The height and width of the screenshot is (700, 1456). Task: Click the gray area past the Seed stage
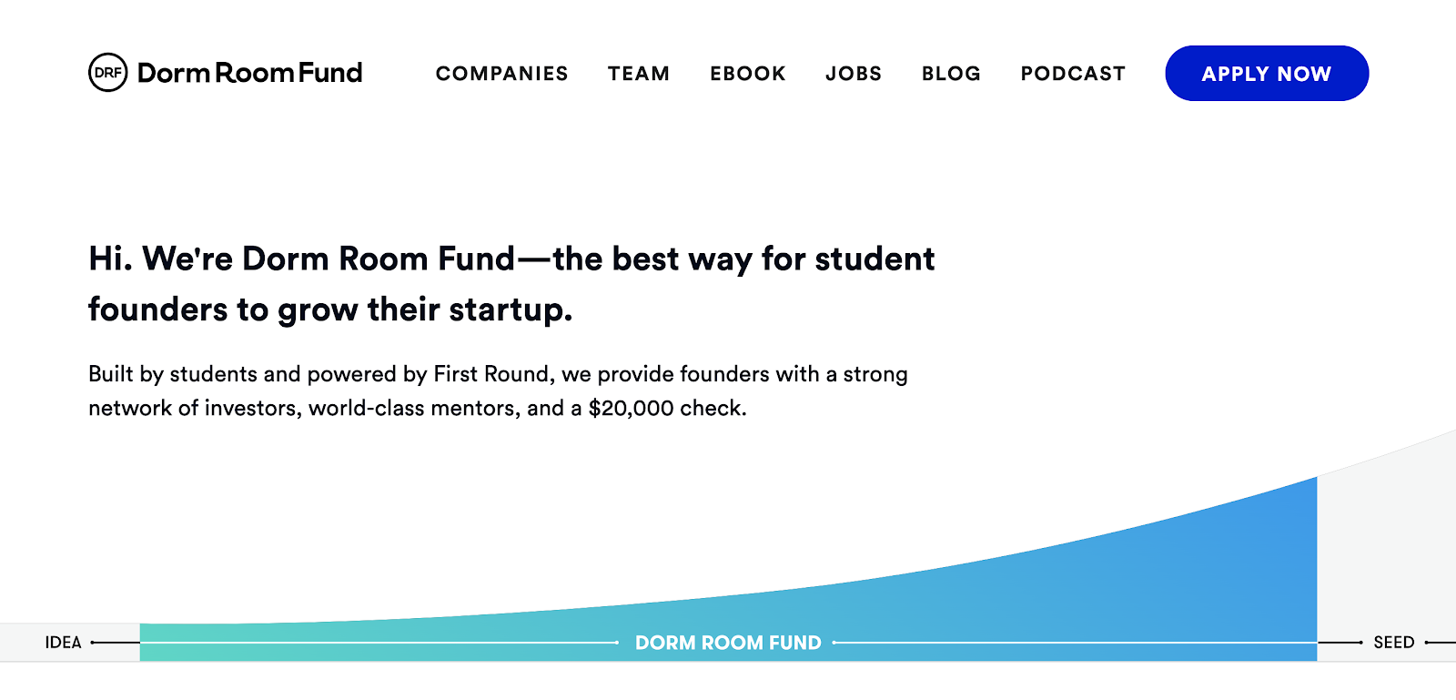click(x=1386, y=546)
